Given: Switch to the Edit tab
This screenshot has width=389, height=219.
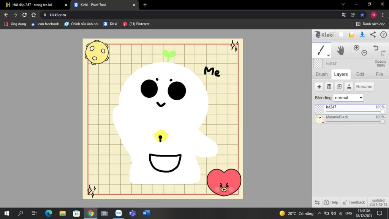Looking at the screenshot, I should (360, 74).
